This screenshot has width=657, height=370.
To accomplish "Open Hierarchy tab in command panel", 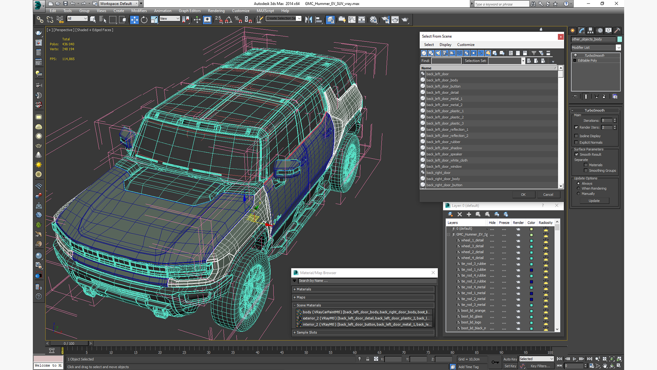I will click(x=590, y=30).
